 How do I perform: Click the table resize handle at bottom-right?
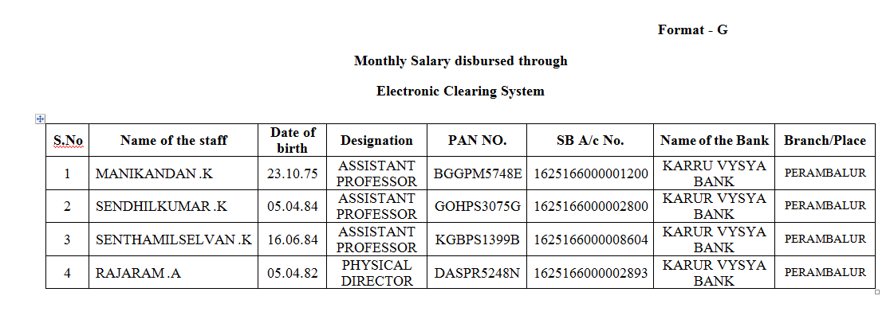877,292
